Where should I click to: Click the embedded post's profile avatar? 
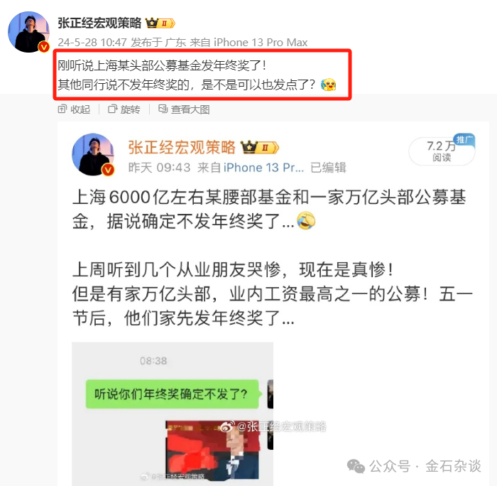(x=93, y=154)
